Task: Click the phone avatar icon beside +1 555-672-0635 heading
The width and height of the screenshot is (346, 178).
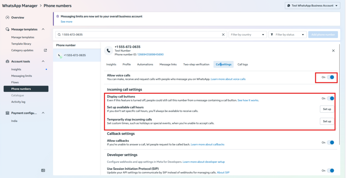Action: point(108,51)
